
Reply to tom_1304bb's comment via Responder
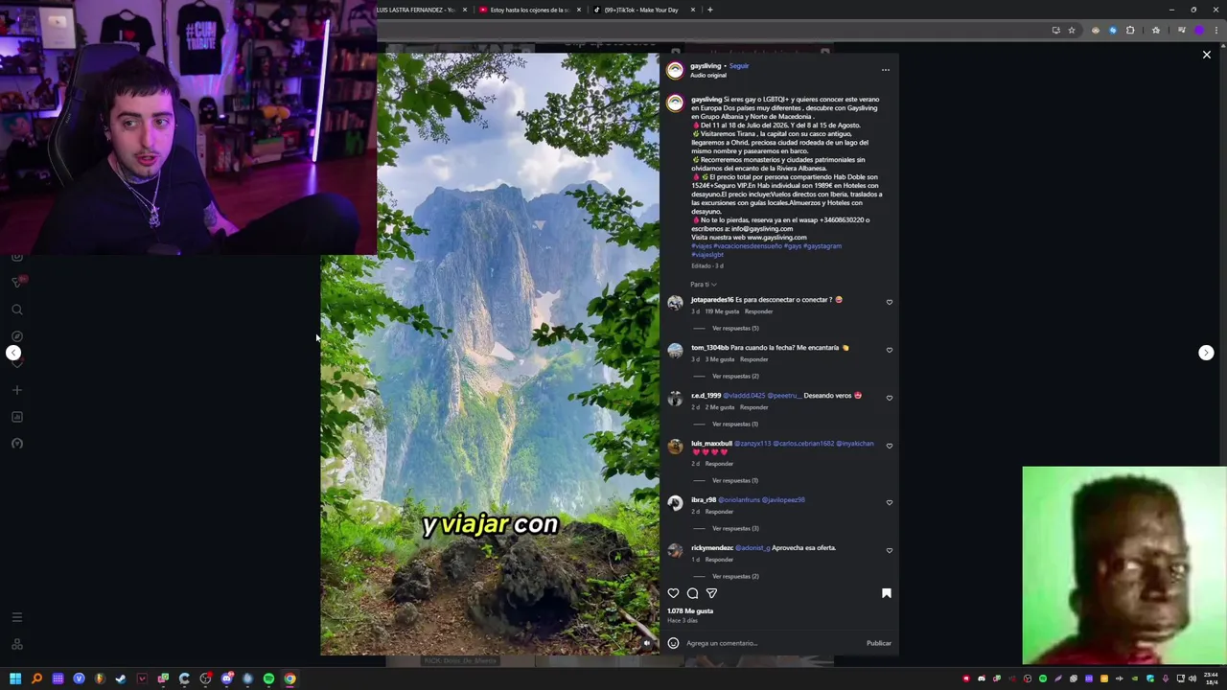pos(753,359)
